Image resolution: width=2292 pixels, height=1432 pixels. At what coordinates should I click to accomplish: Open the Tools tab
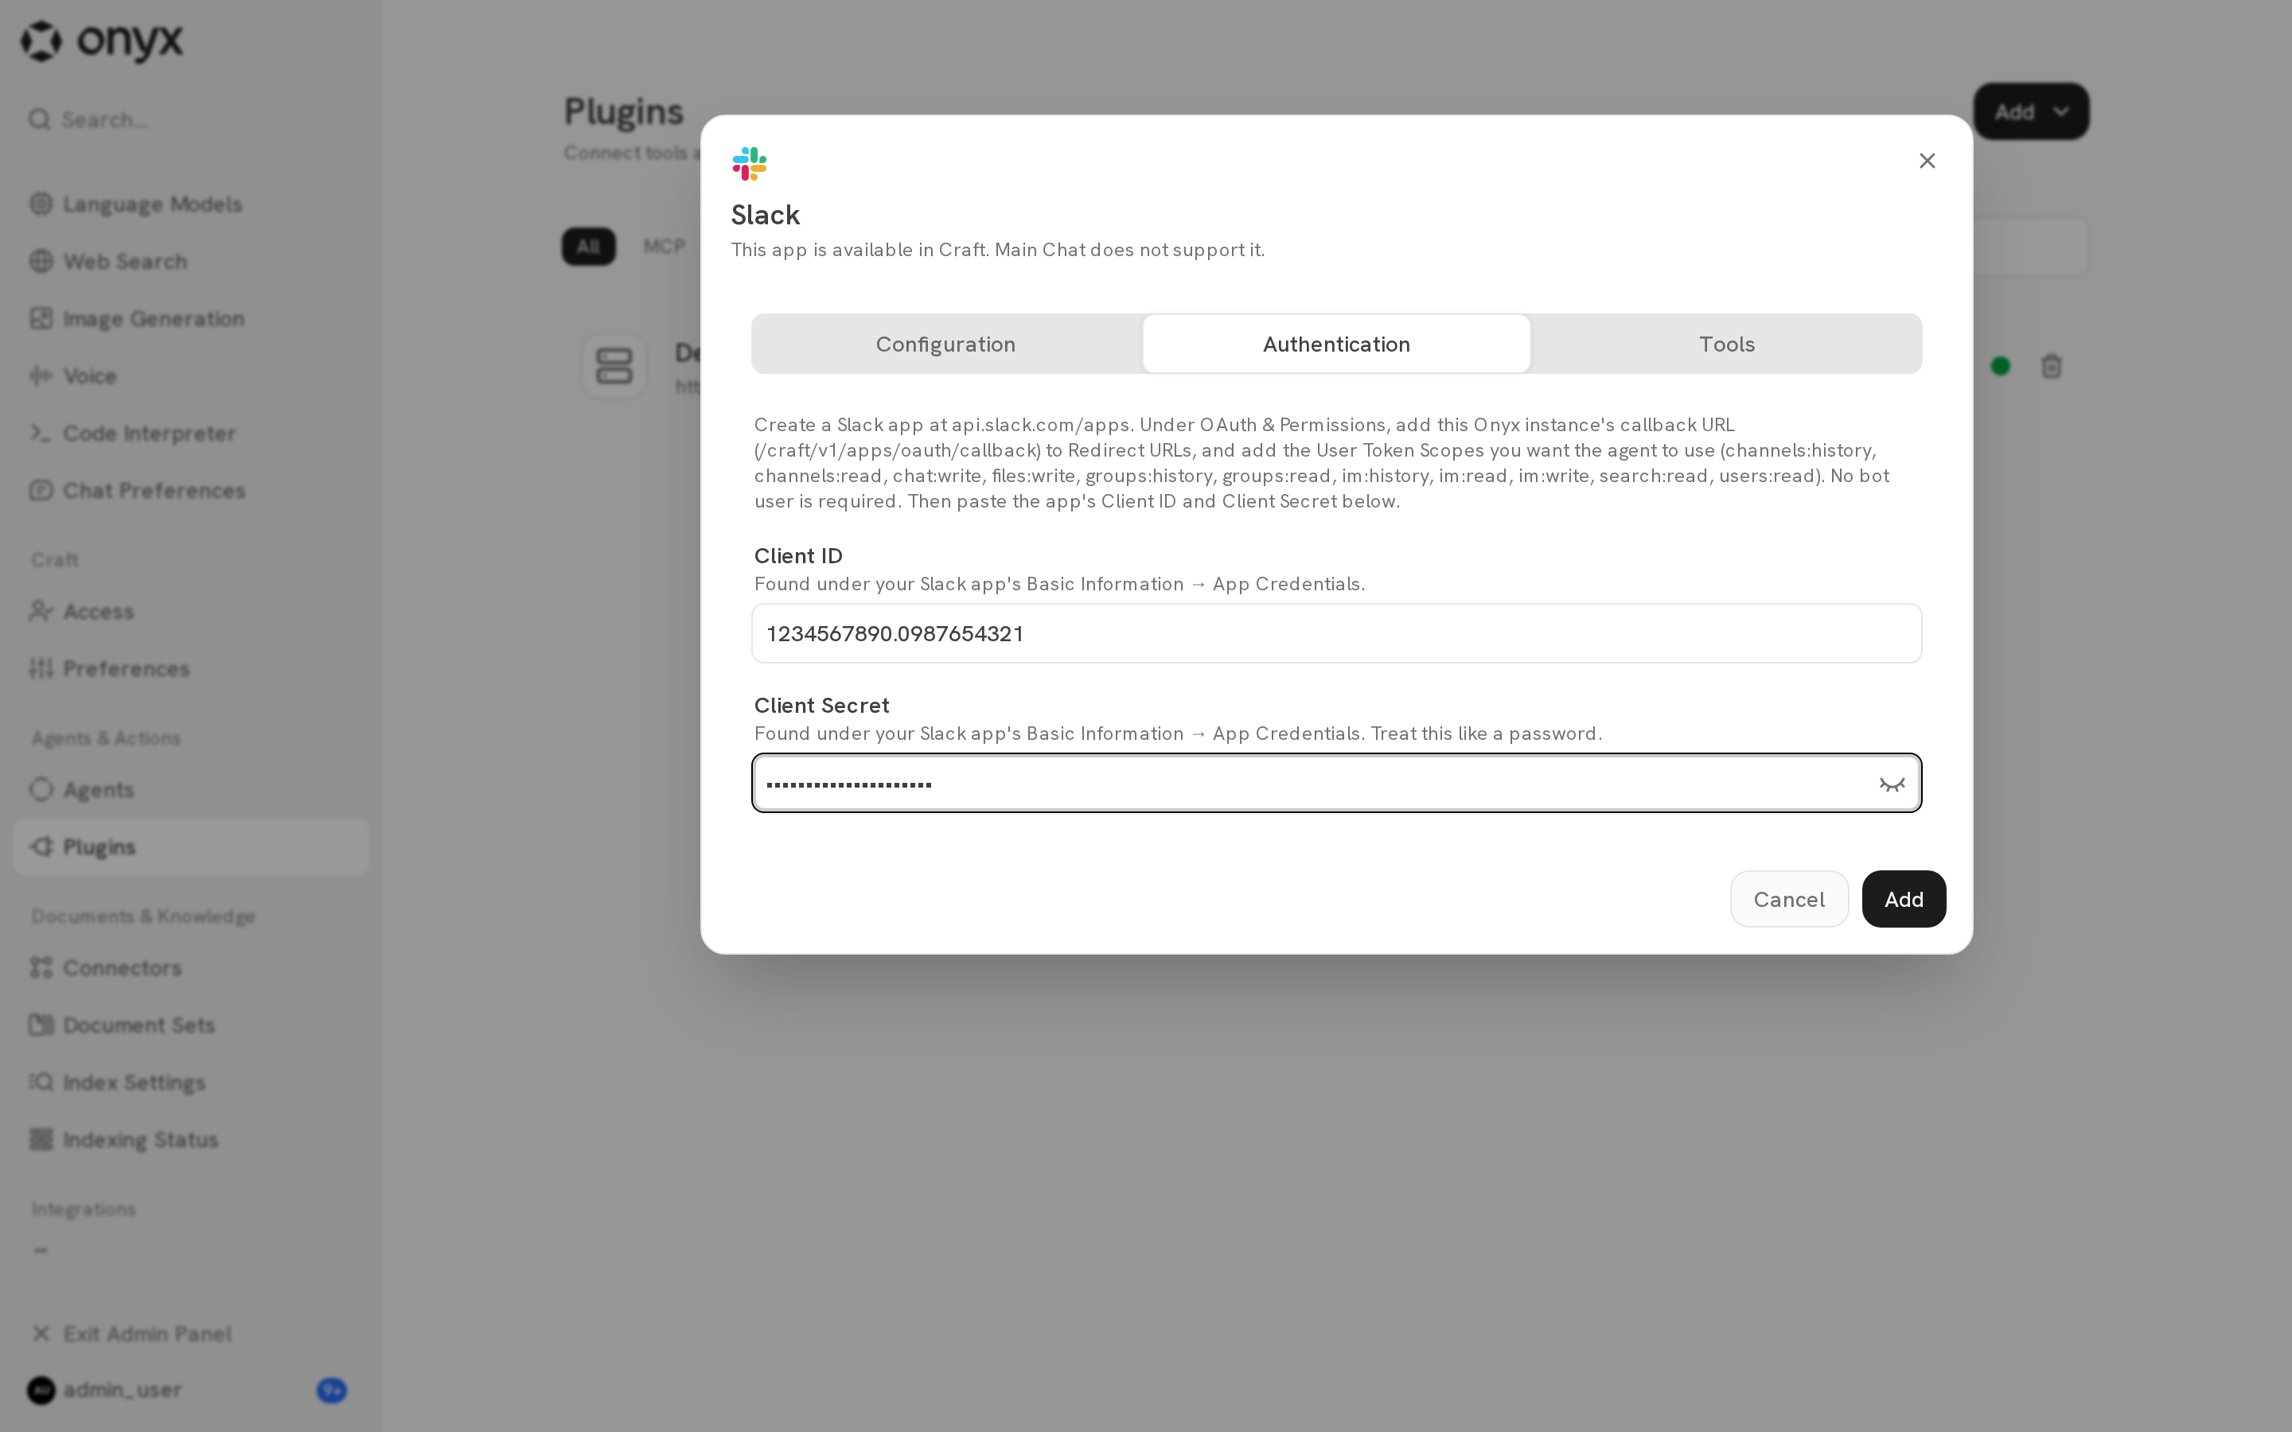click(x=1727, y=344)
